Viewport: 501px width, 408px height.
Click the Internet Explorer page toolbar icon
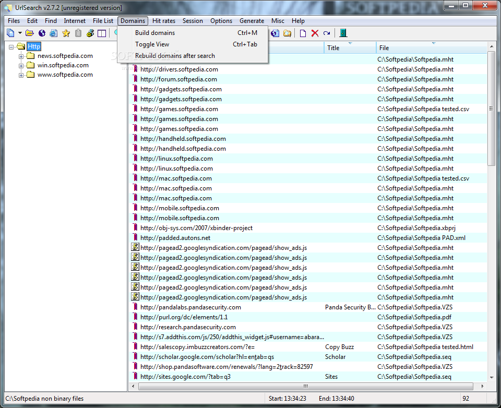coord(54,33)
